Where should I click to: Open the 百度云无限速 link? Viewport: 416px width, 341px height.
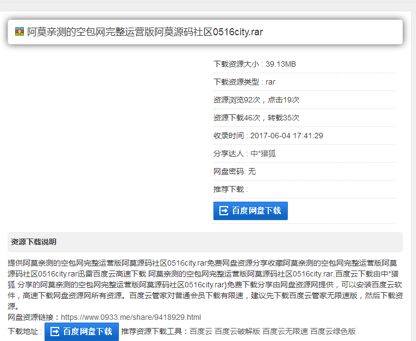pos(285,331)
